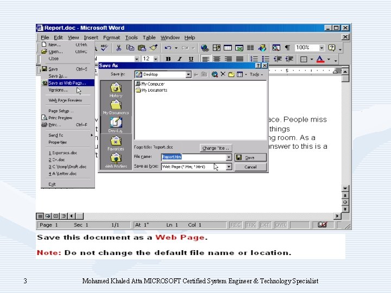Click the Delete X icon in Save As
Viewport: 391px width, 293px height.
[223, 74]
